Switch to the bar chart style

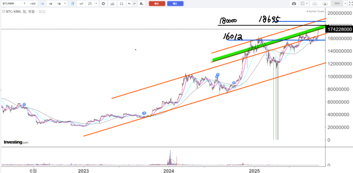click(90, 4)
